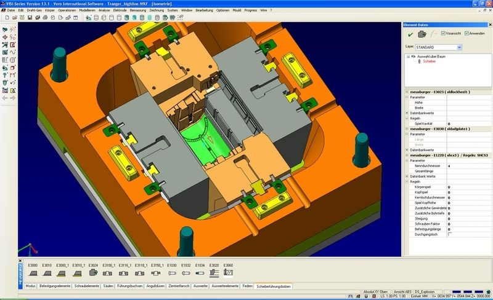The image size is (493, 300).
Task: Toggle the Voransicht checkbox
Action: [x=443, y=33]
